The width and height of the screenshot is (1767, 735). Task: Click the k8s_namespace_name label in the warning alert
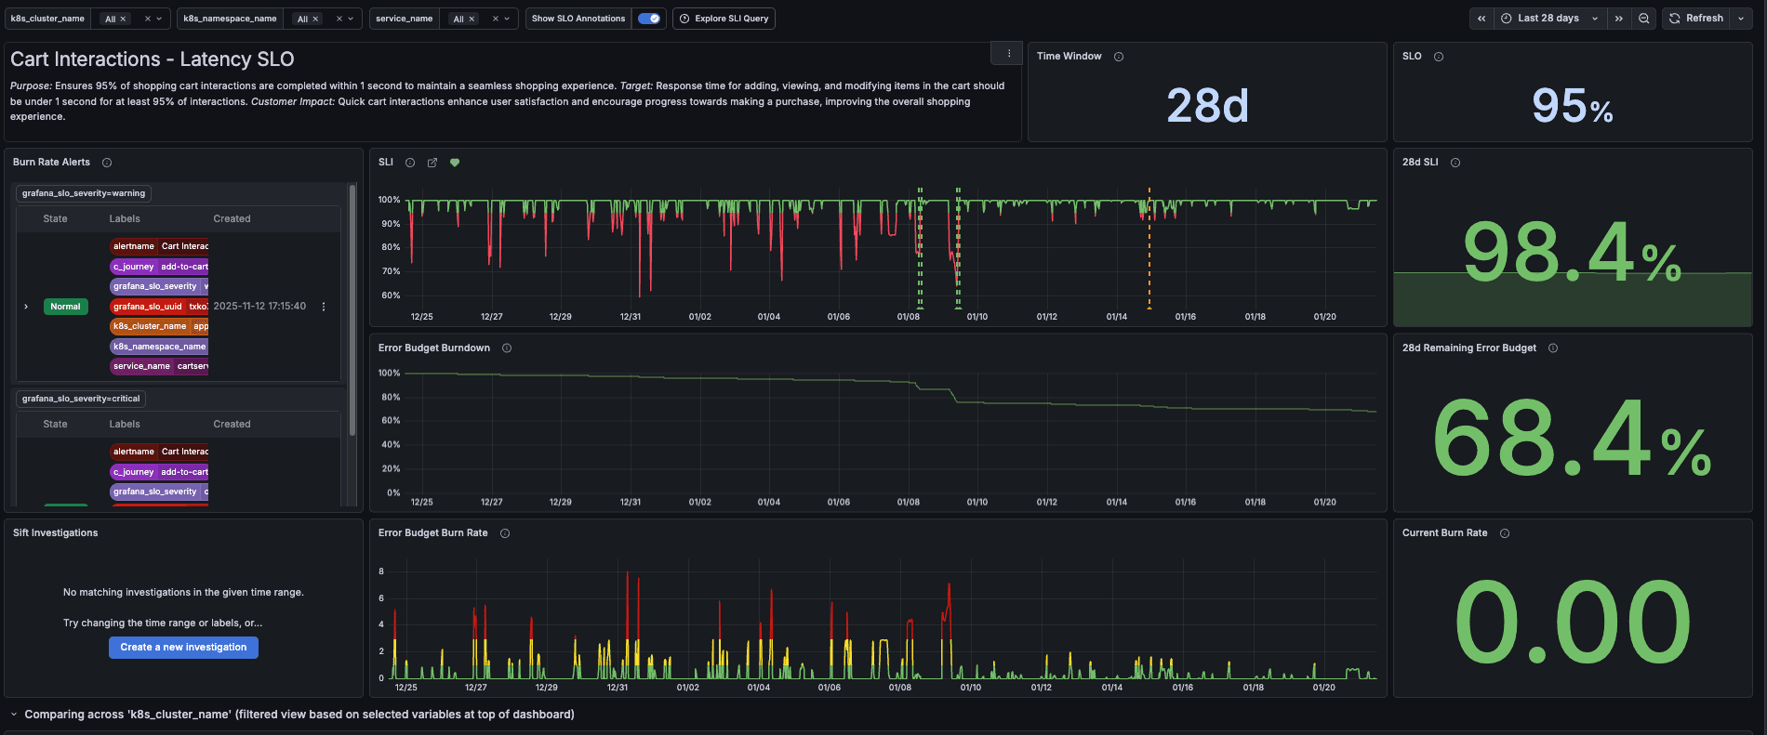click(x=159, y=347)
